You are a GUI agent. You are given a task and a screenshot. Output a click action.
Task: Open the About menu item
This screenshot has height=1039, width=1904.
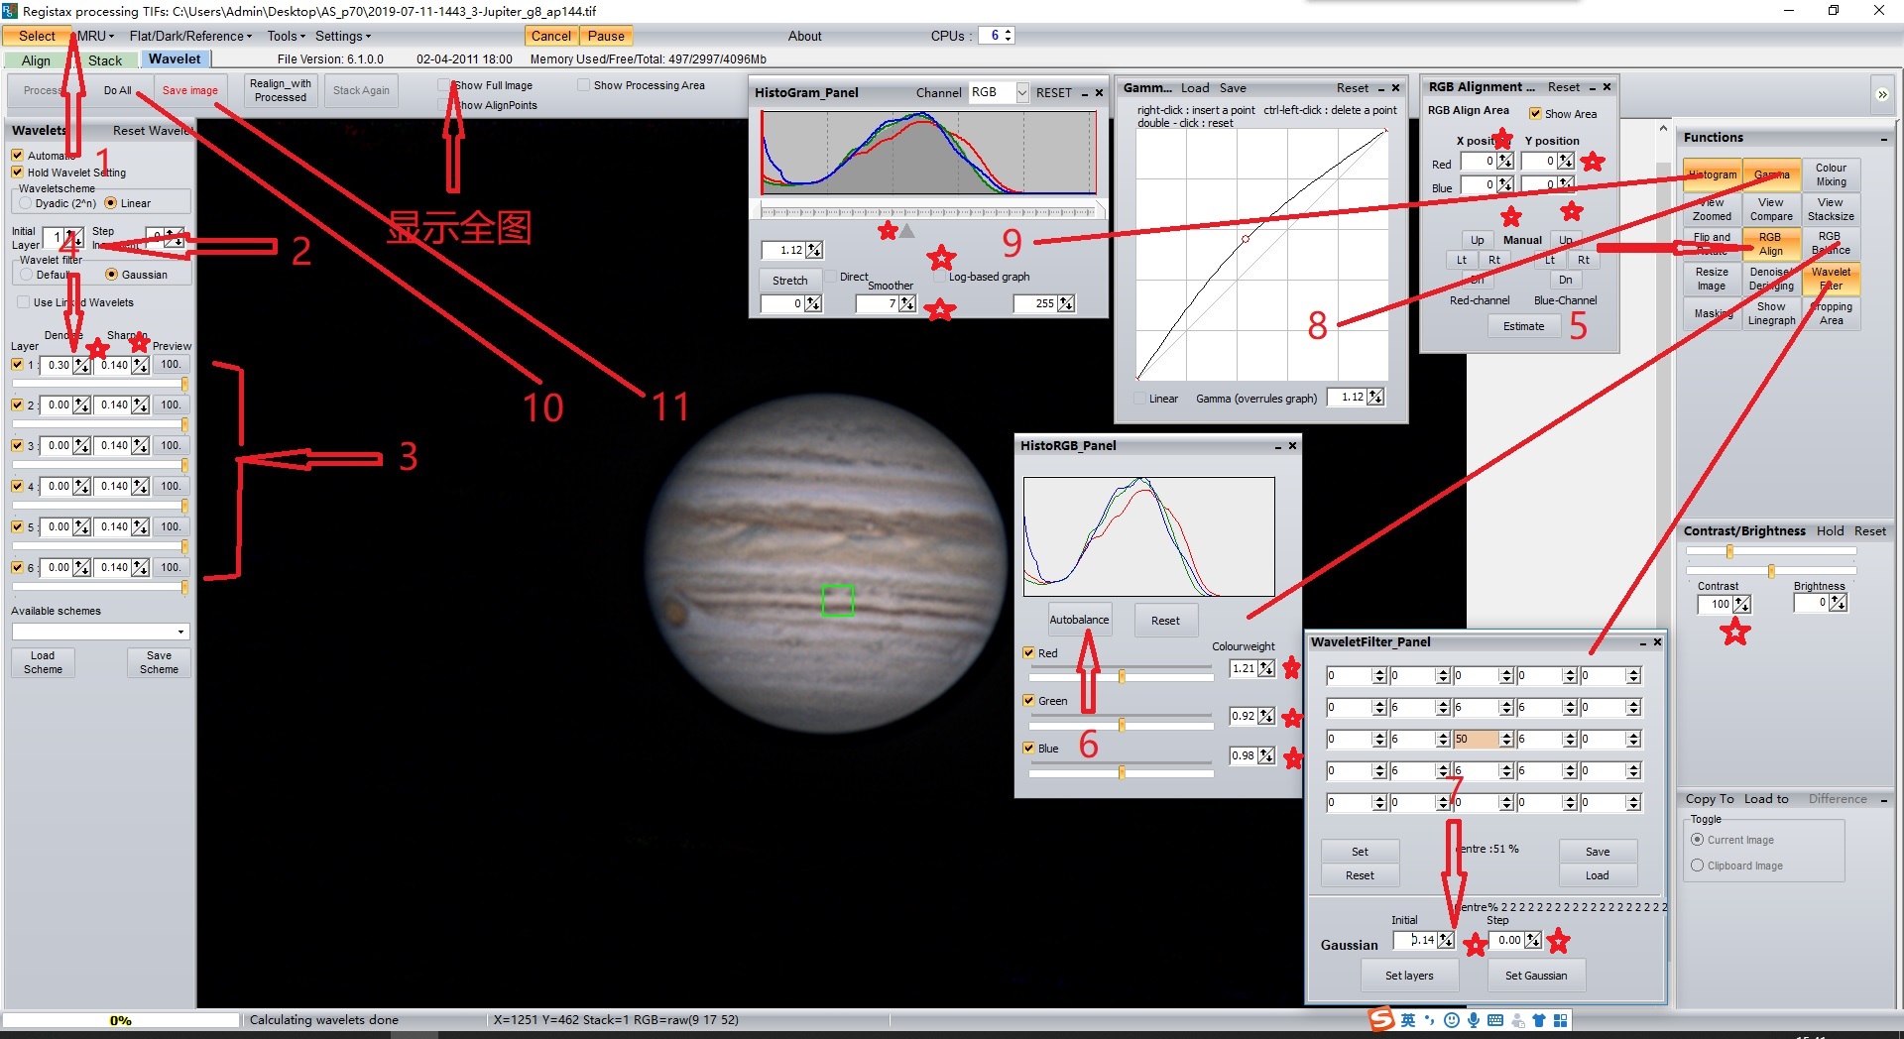point(804,36)
